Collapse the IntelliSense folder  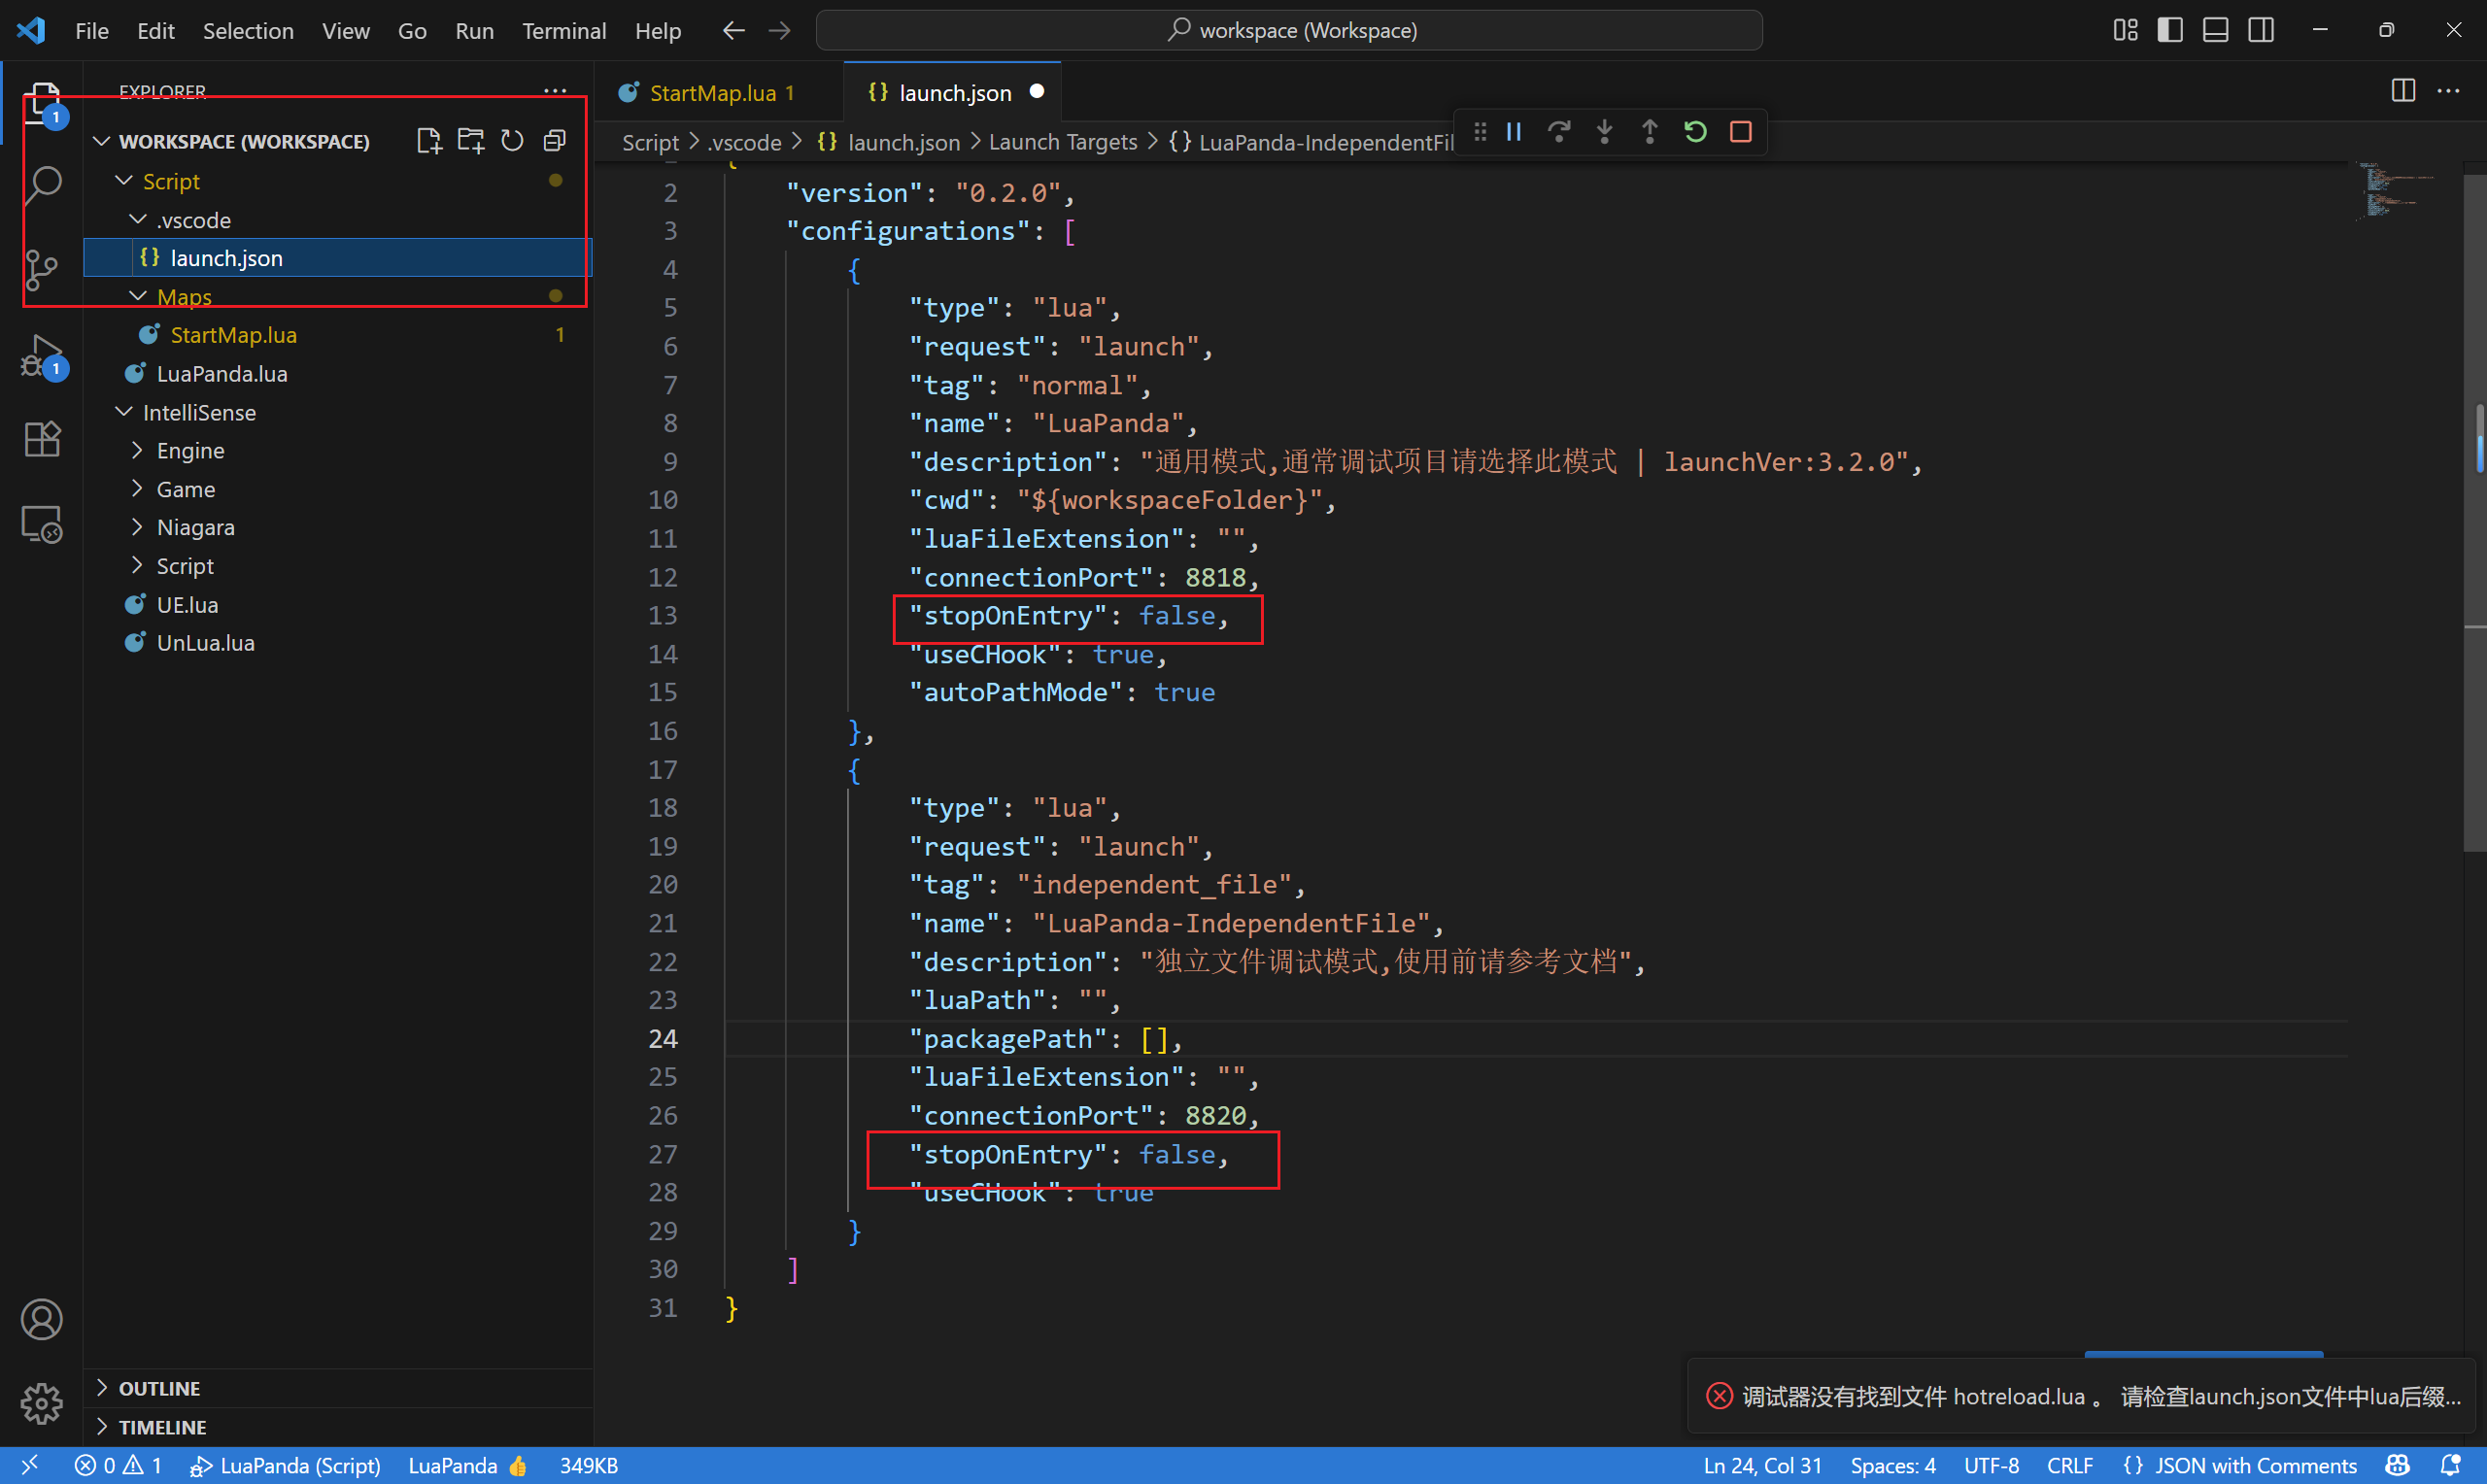coord(198,412)
